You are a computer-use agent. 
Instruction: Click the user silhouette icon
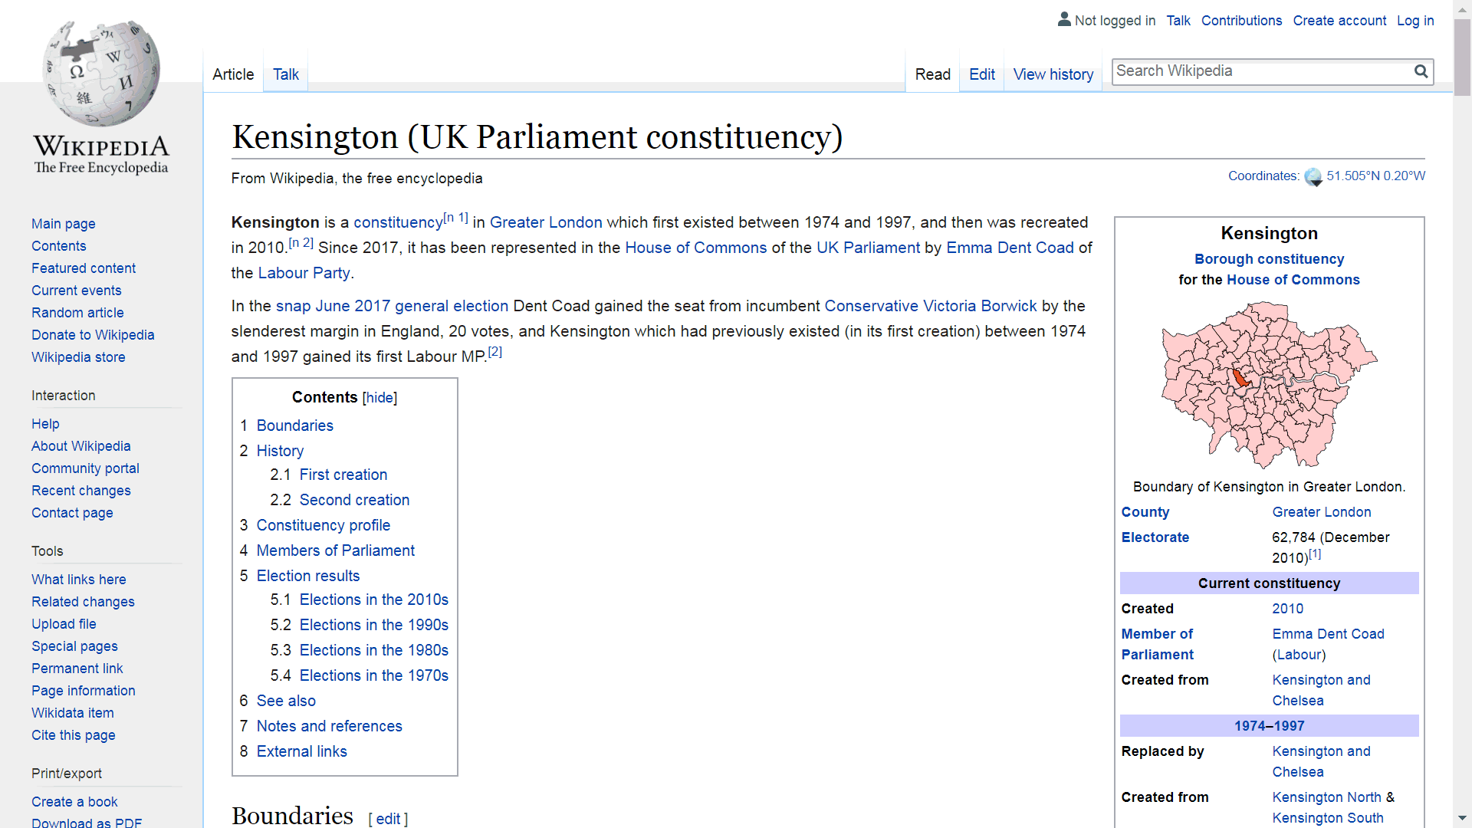click(1064, 19)
